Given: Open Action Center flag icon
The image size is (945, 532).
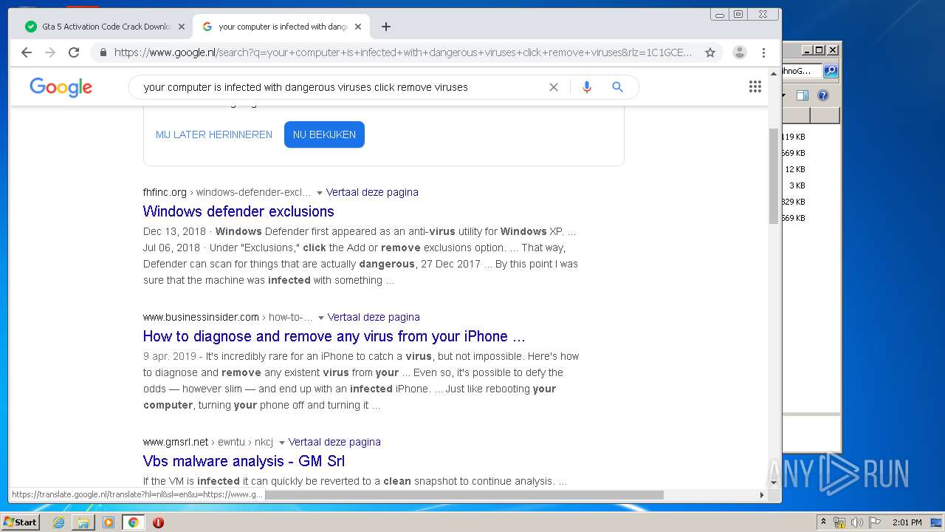Looking at the screenshot, I should (874, 522).
